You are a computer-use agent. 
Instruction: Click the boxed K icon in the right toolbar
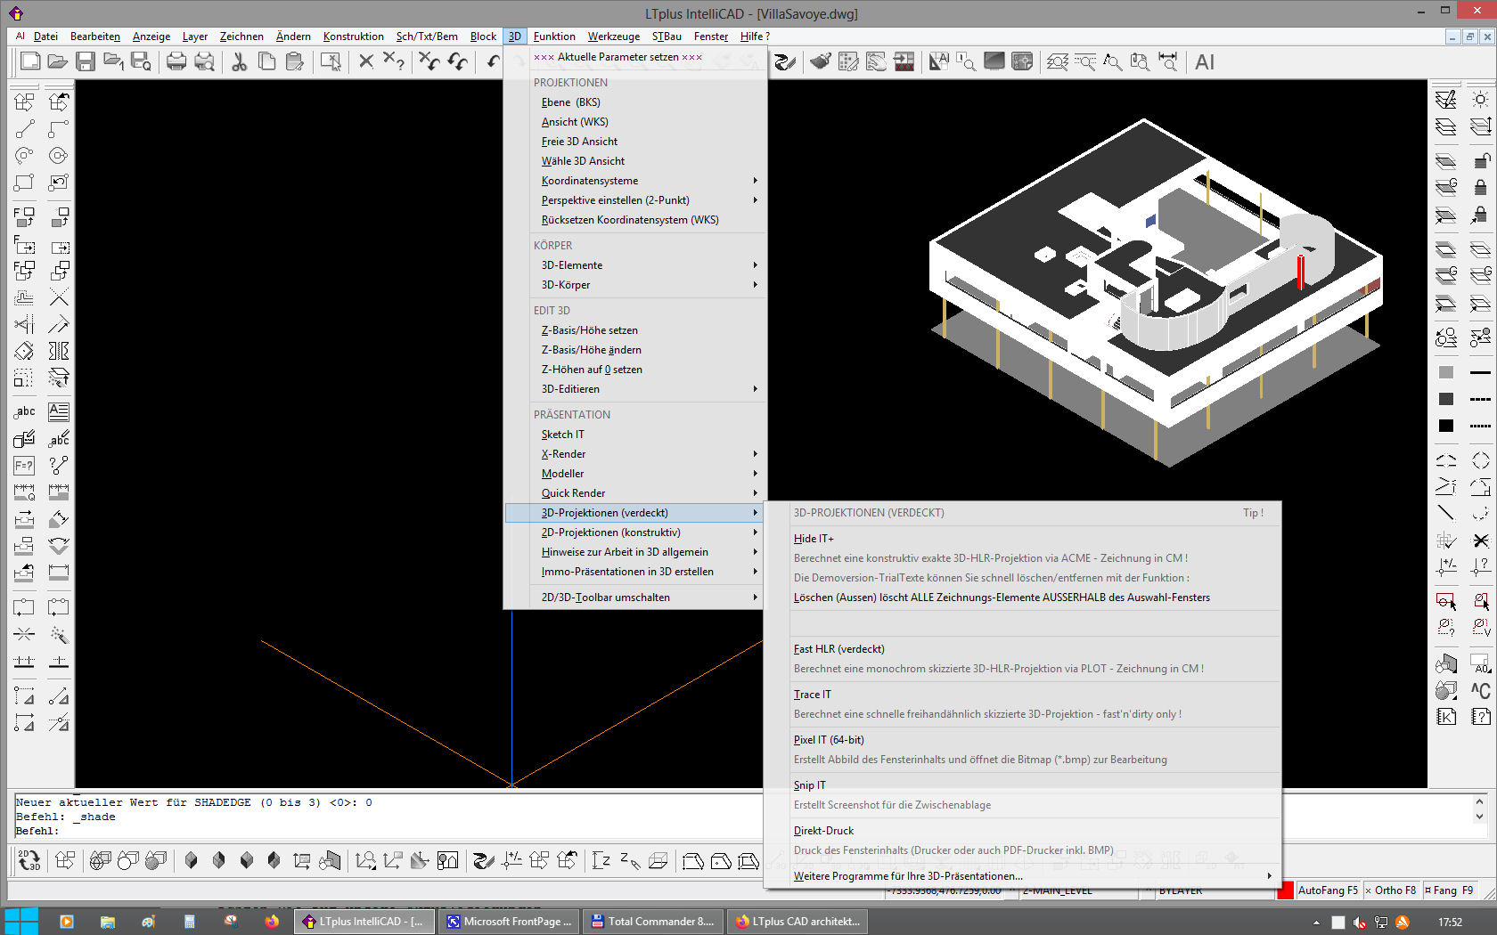point(1446,717)
